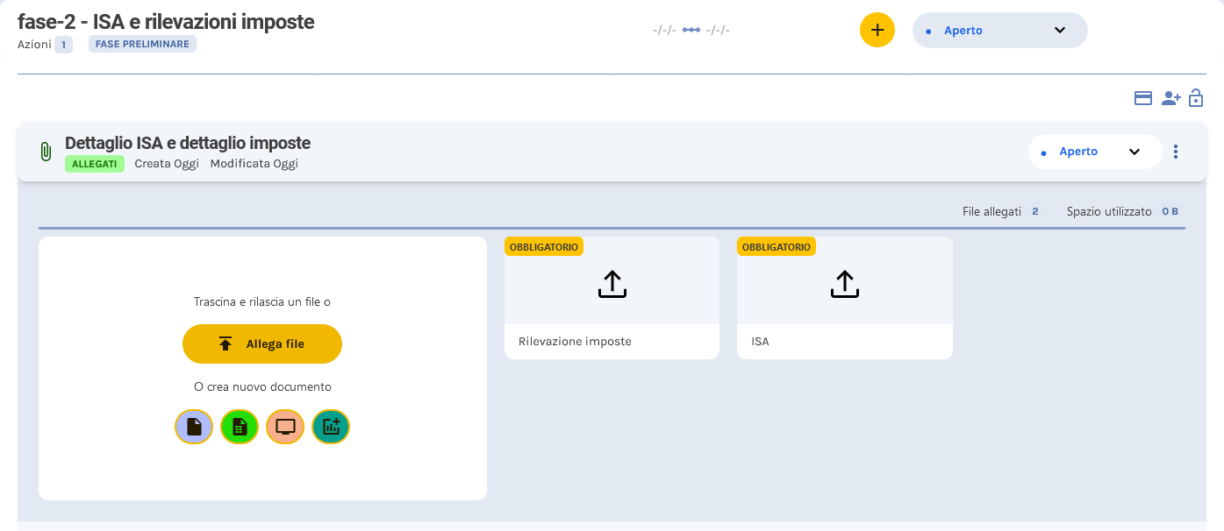
Task: Open the three-dot options menu
Action: [x=1176, y=151]
